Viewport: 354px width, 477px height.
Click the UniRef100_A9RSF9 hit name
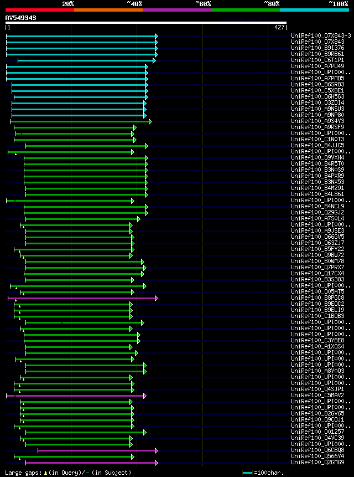[317, 127]
